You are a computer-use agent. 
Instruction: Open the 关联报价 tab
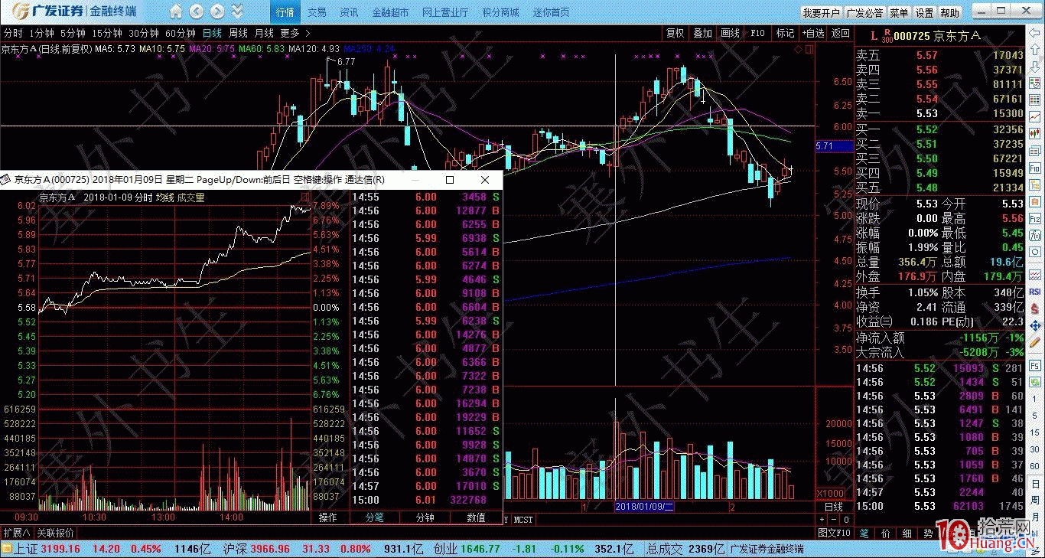tap(55, 533)
